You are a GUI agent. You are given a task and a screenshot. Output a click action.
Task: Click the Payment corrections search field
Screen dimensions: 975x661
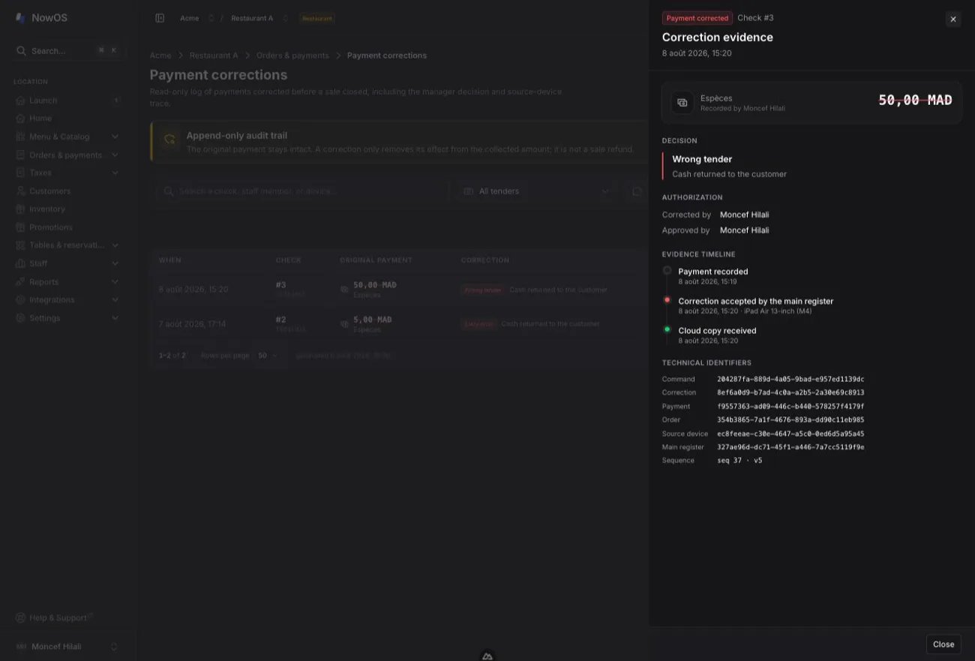point(303,191)
